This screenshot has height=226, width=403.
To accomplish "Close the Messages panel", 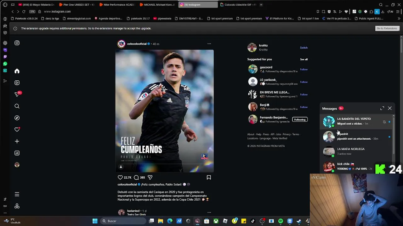I will tap(390, 108).
